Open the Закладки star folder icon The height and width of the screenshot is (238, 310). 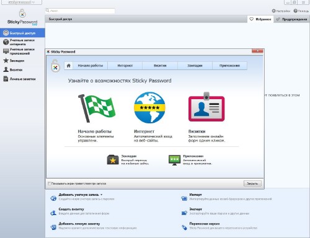click(113, 160)
